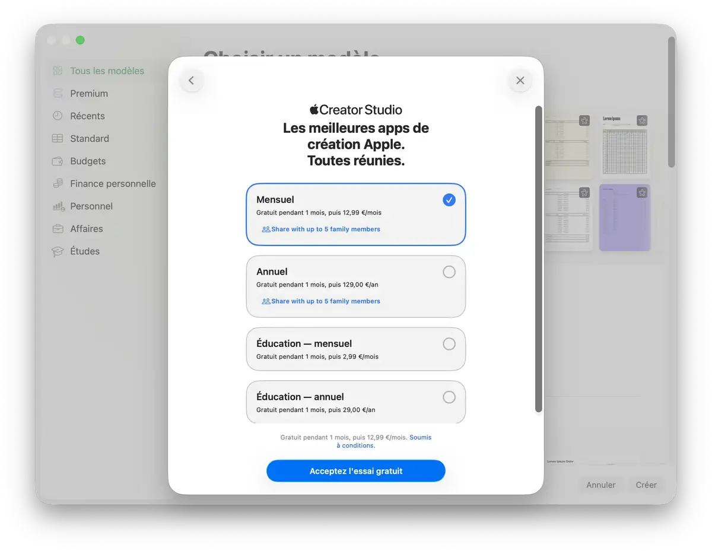
Task: Click the Récents clock icon
Action: tap(58, 116)
